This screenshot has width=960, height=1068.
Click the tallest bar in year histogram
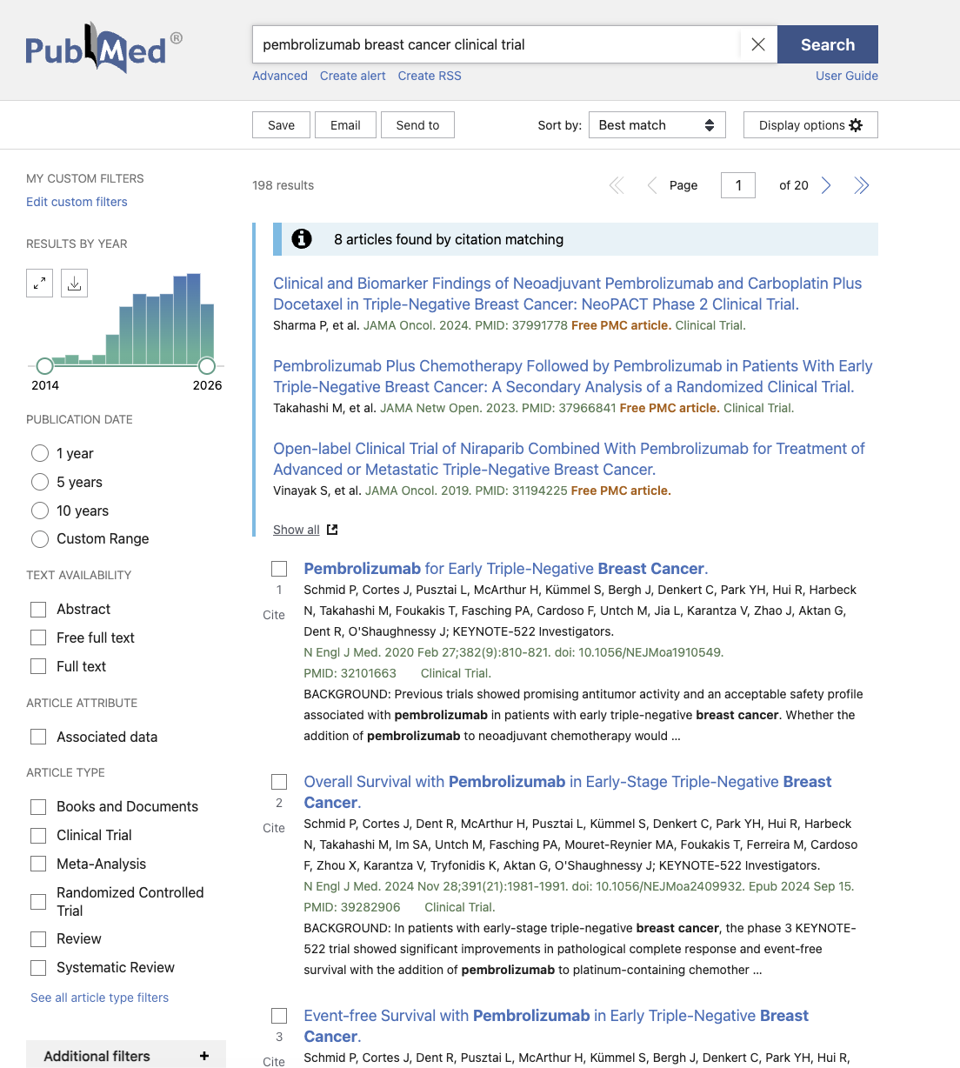(x=194, y=318)
